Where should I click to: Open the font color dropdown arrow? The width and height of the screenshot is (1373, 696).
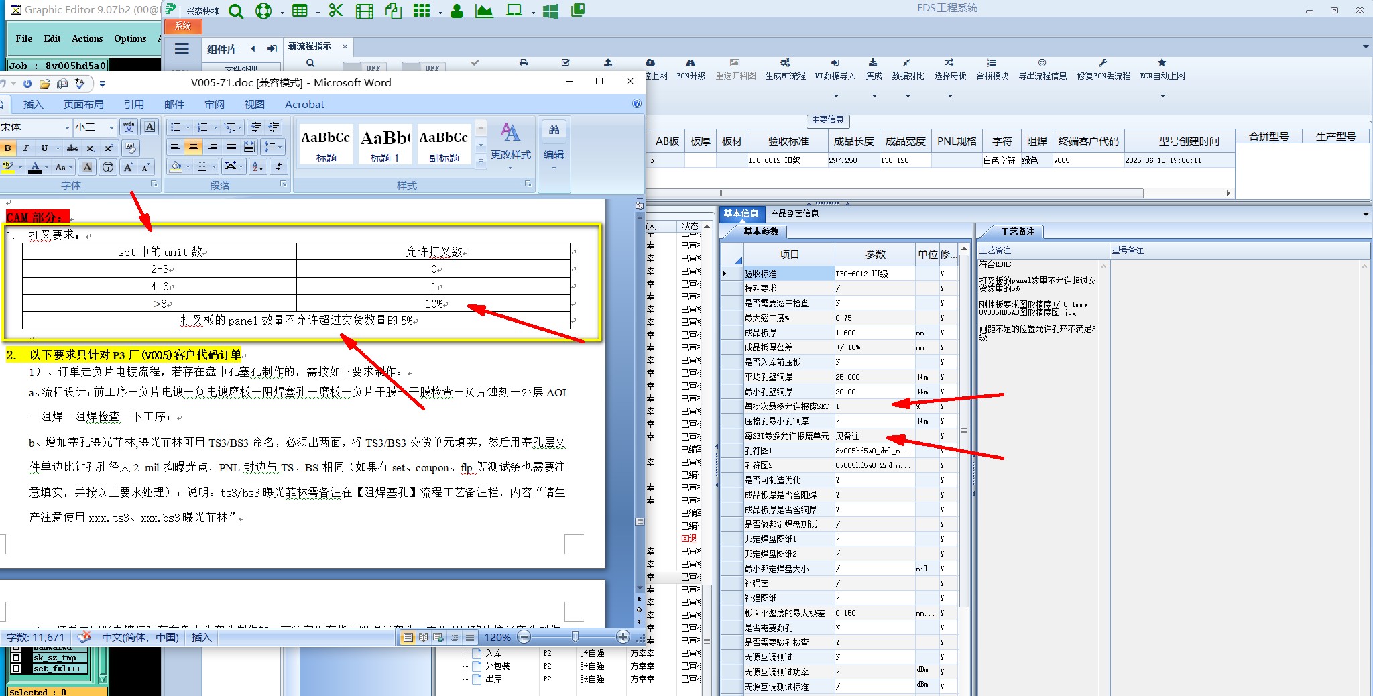point(46,168)
